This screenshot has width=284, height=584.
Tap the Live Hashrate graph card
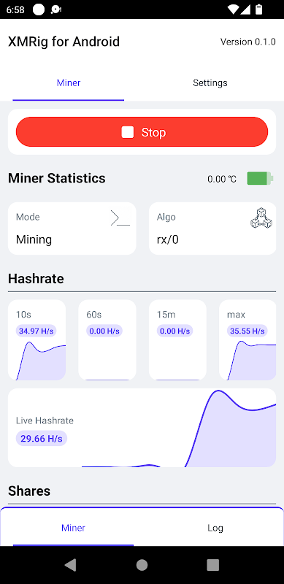pos(142,428)
